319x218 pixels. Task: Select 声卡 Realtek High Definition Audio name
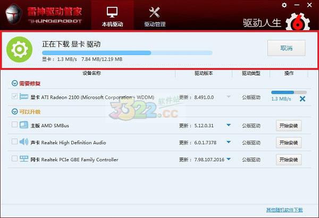coord(68,143)
